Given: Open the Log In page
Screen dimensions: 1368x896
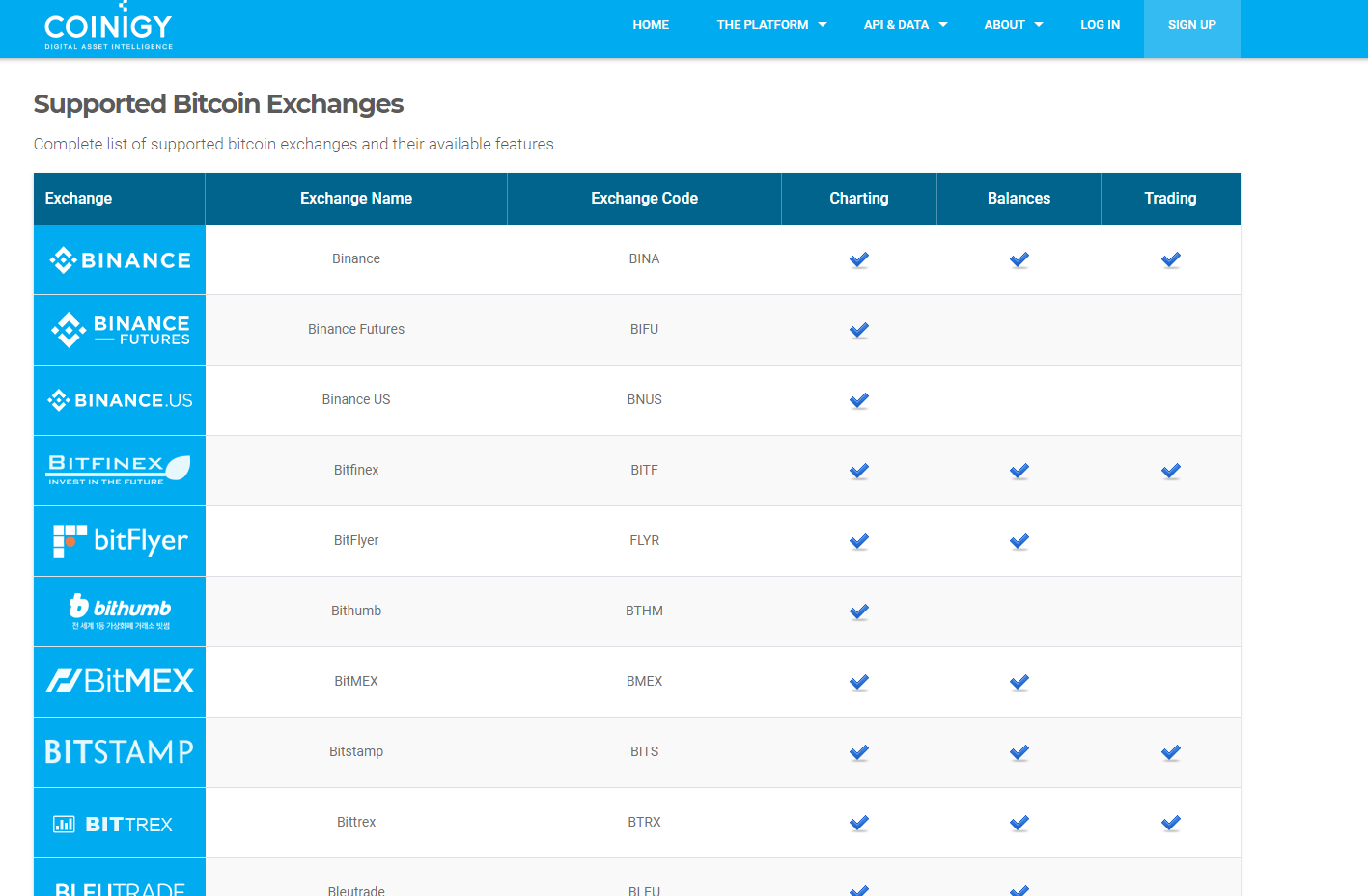Looking at the screenshot, I should pyautogui.click(x=1100, y=25).
